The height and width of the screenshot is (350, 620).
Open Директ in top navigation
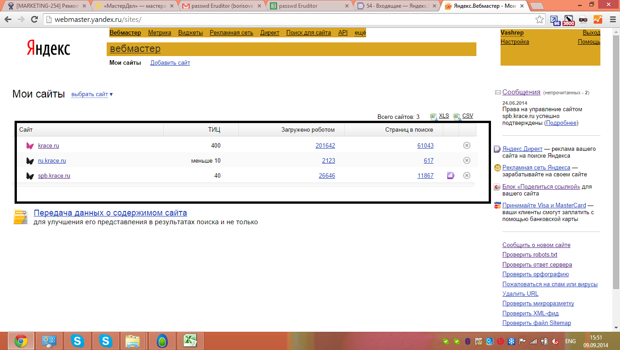pos(270,33)
